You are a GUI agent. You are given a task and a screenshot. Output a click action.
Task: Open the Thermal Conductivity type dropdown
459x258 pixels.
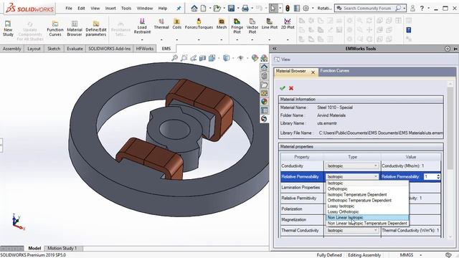click(352, 231)
